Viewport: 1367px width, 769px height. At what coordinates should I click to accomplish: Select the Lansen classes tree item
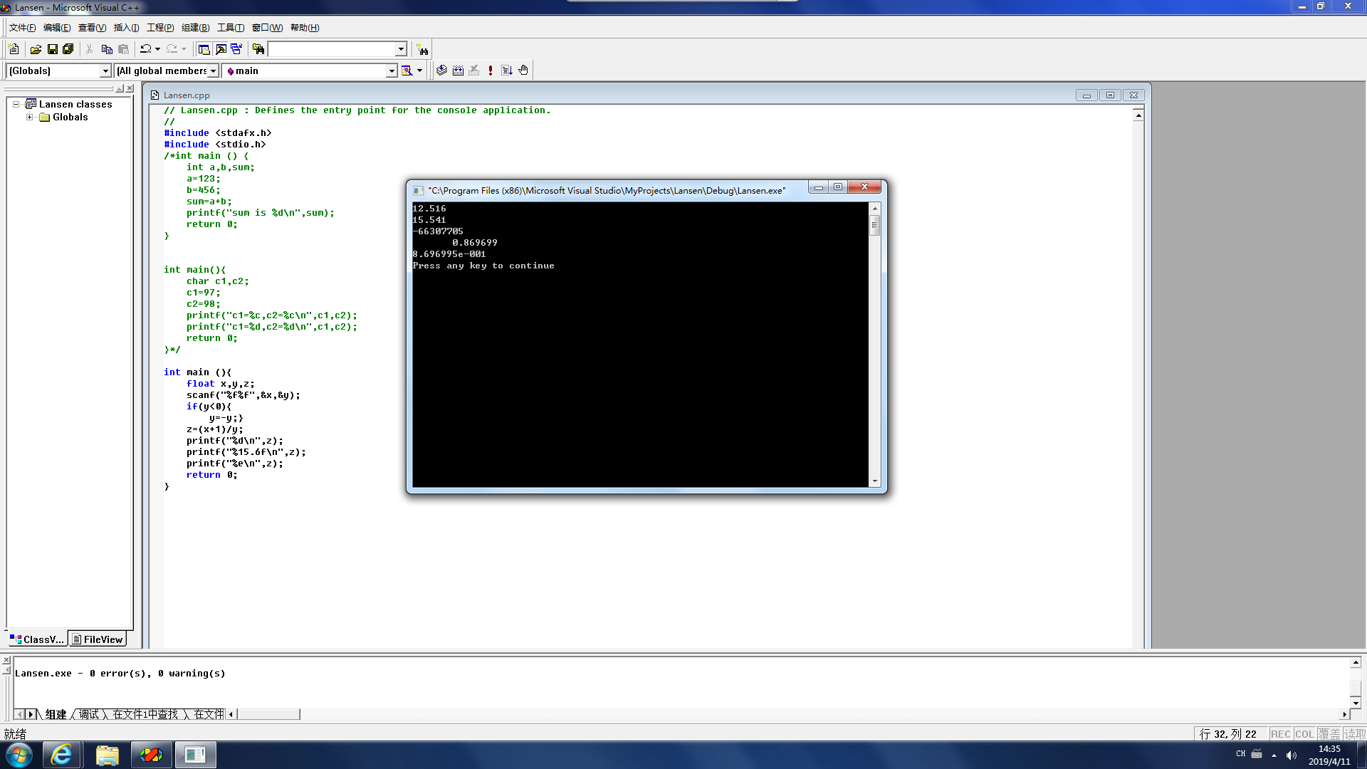pyautogui.click(x=75, y=104)
